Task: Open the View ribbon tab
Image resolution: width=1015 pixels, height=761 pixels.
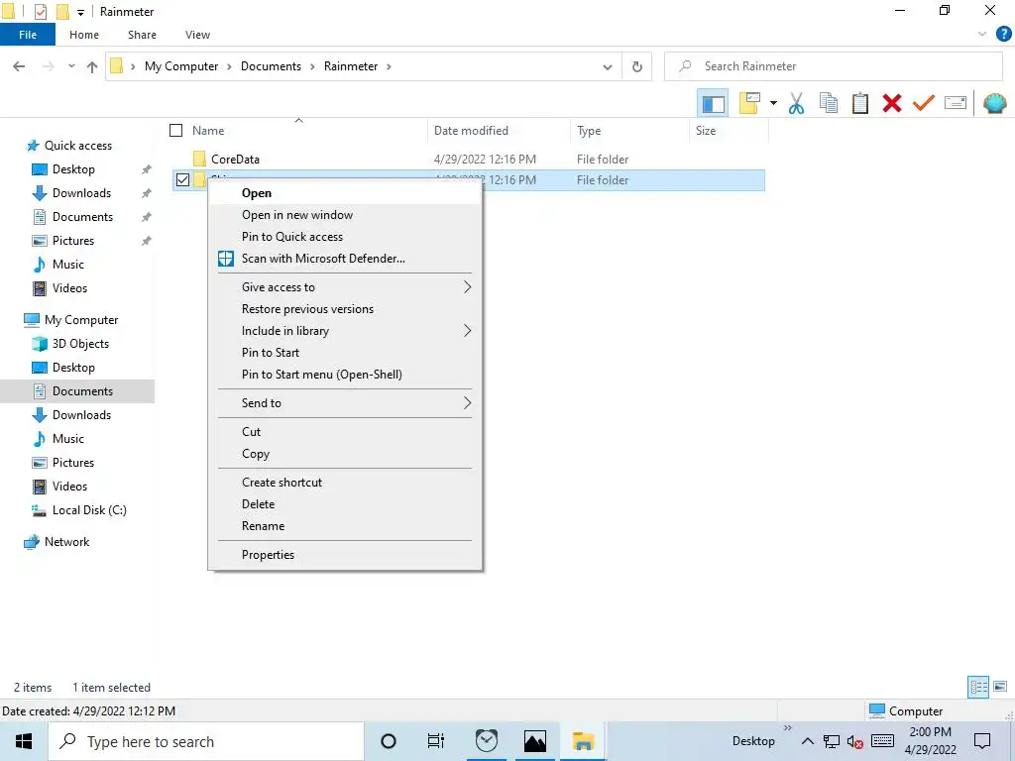Action: click(197, 35)
